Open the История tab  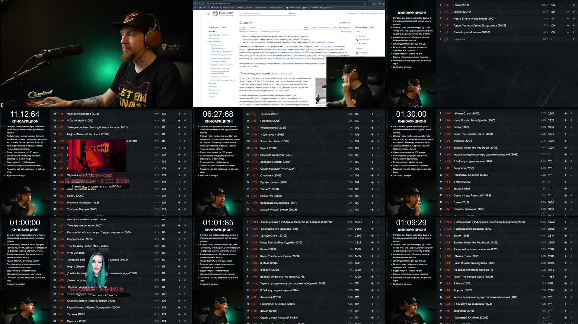coord(334,27)
